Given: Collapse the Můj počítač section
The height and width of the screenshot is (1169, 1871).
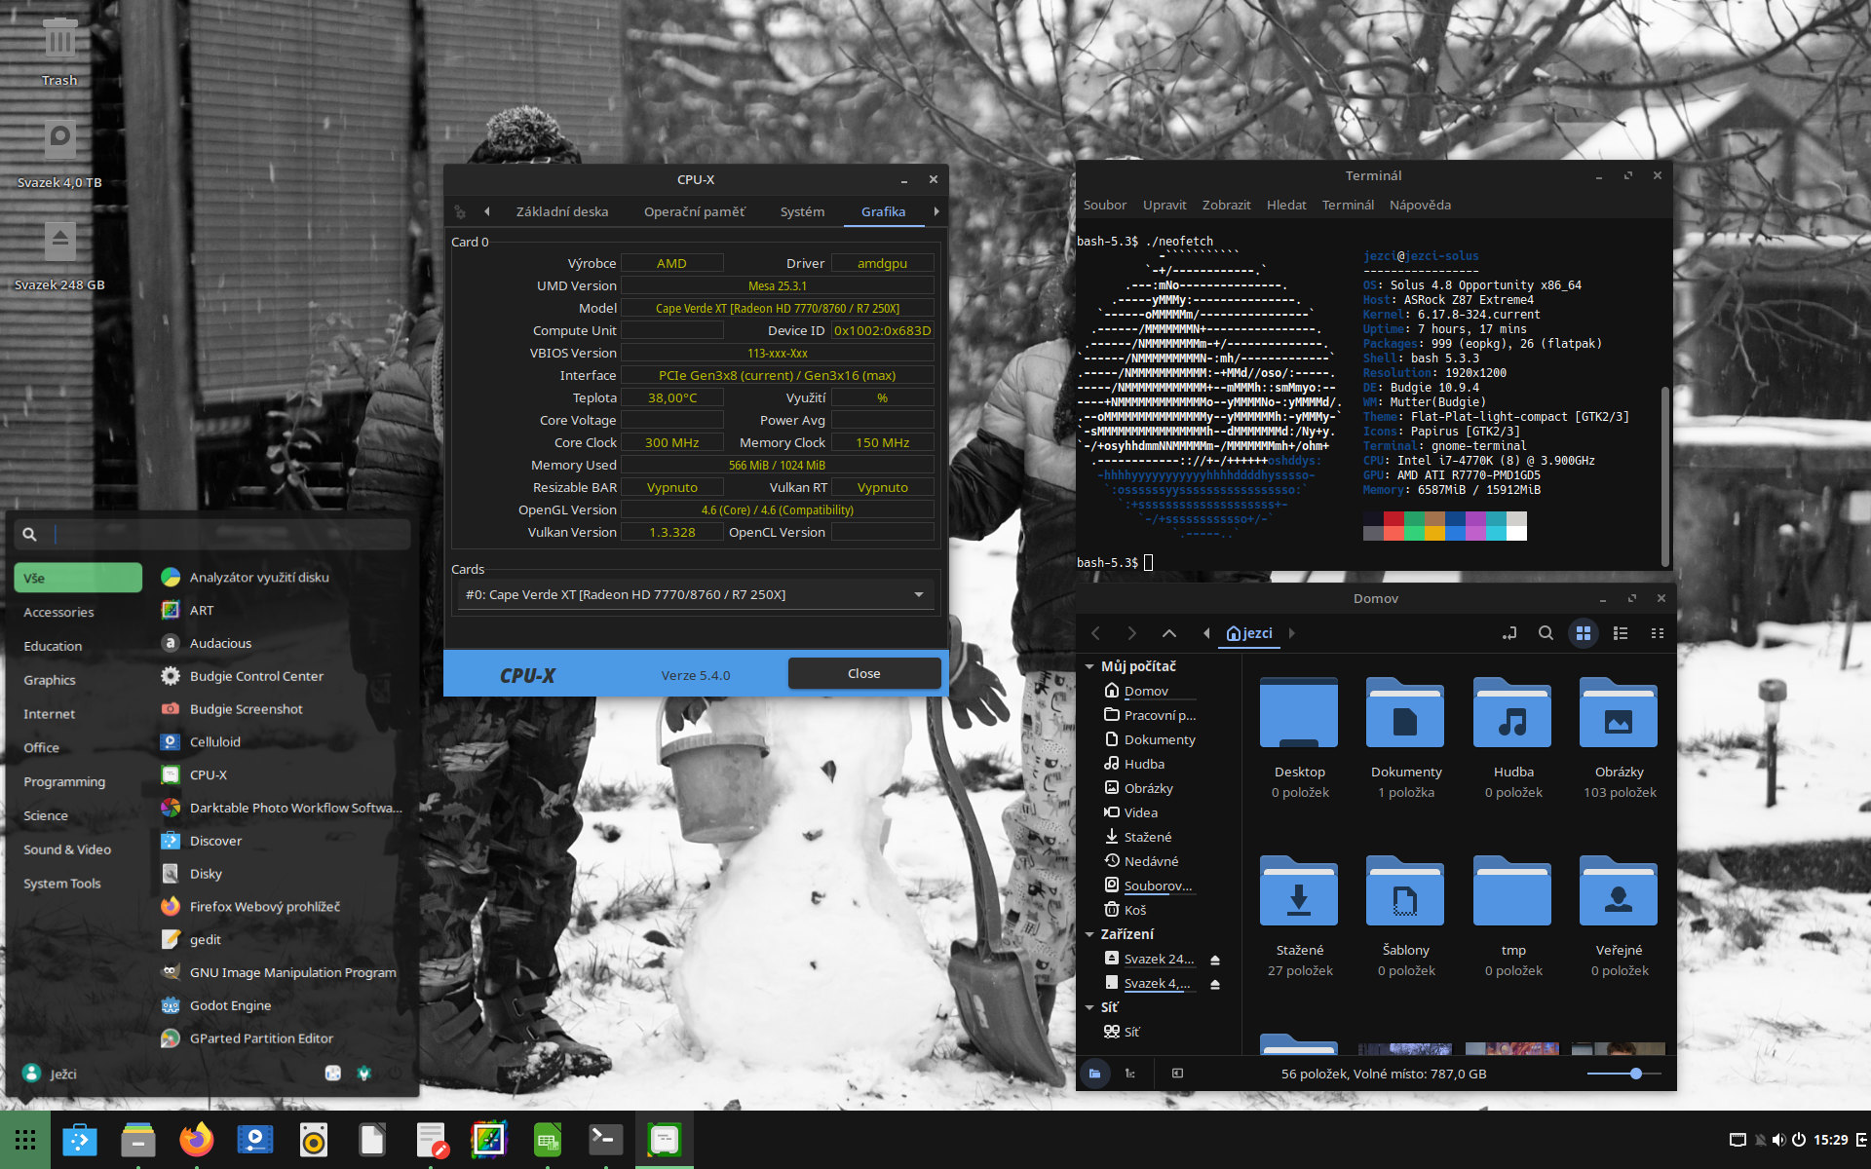Looking at the screenshot, I should (1089, 666).
